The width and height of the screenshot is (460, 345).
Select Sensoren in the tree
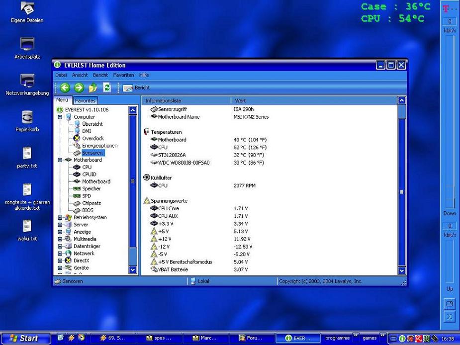pos(92,153)
